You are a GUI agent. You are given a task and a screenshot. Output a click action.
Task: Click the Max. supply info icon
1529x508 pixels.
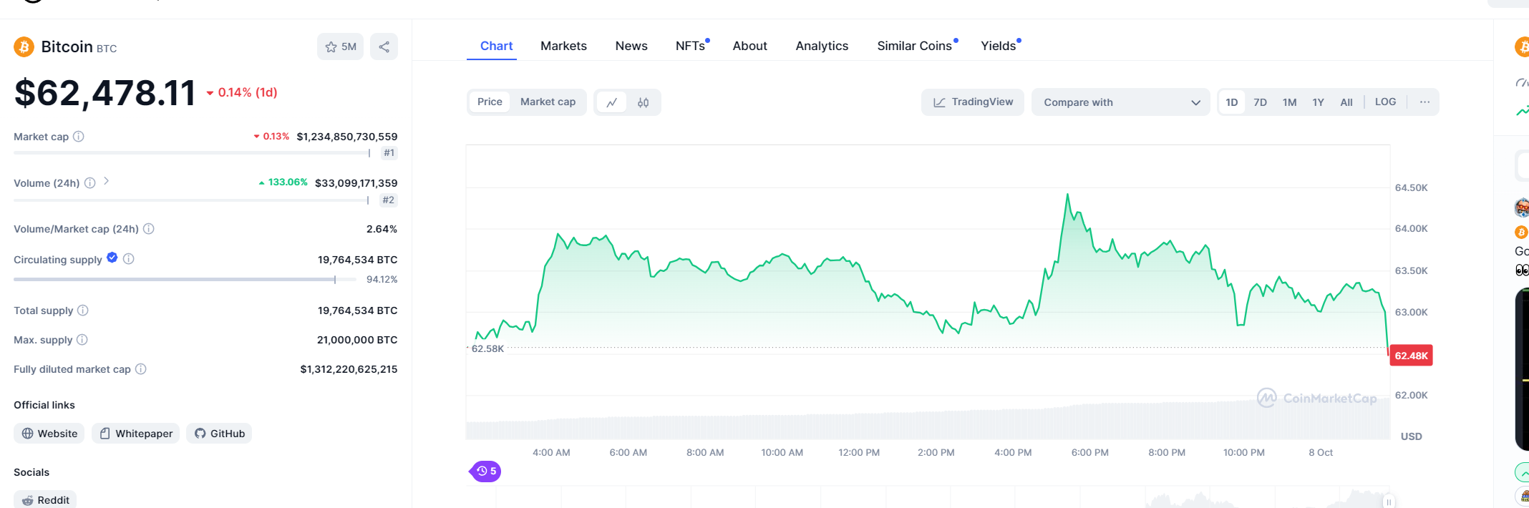82,340
